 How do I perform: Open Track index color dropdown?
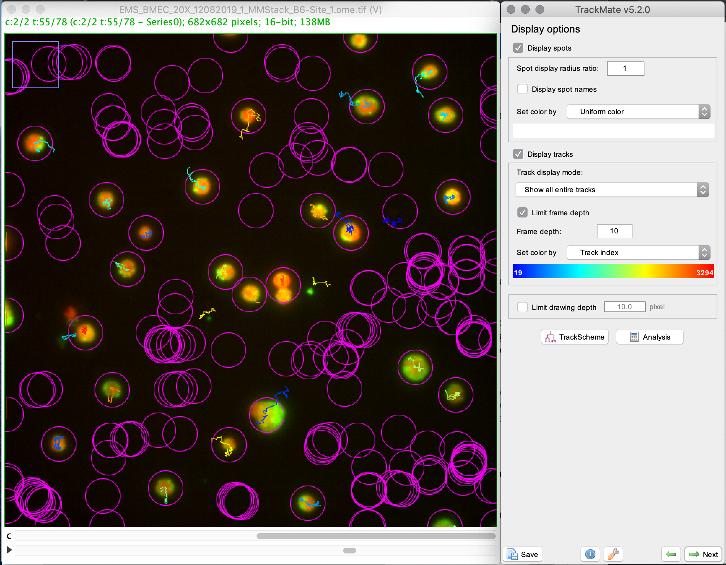(638, 253)
